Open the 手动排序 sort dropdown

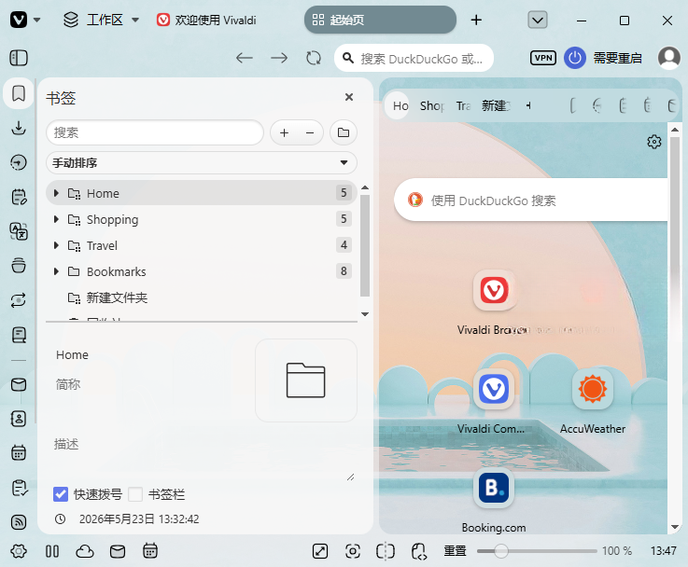click(x=202, y=163)
